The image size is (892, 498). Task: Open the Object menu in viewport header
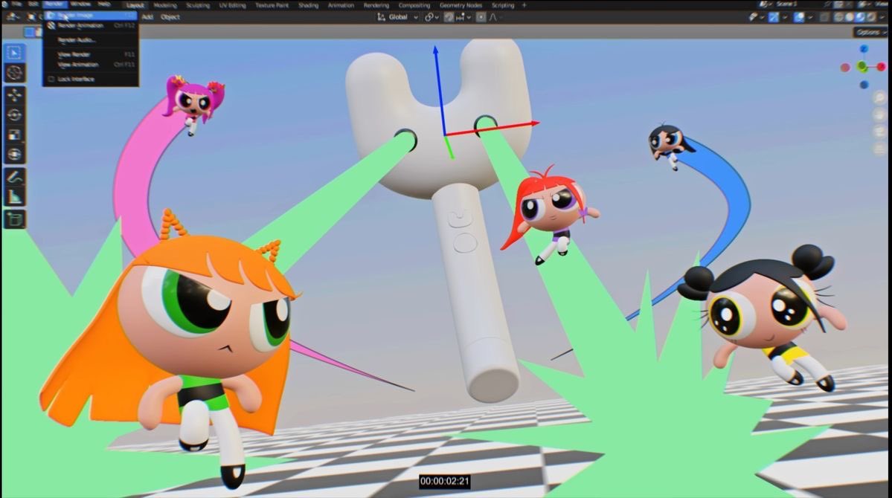(170, 17)
